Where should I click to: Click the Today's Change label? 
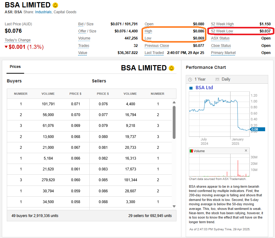[18, 40]
